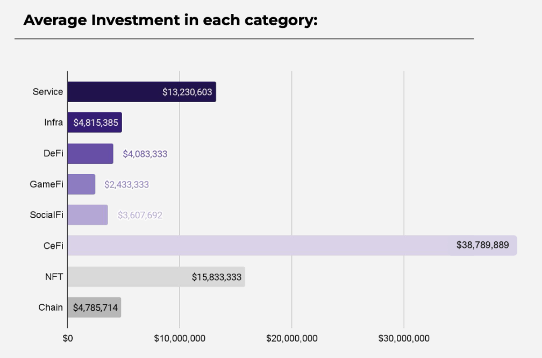
Task: Click the Service category axis label
Action: click(x=48, y=92)
